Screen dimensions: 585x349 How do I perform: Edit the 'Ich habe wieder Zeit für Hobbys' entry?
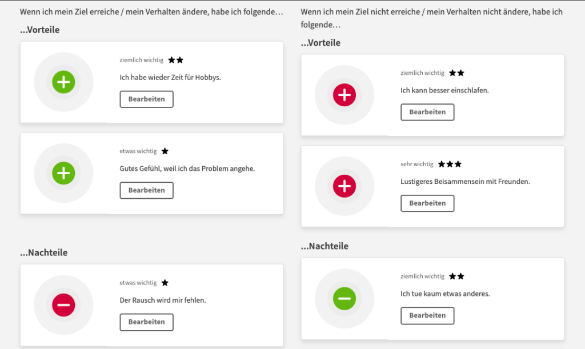point(146,99)
